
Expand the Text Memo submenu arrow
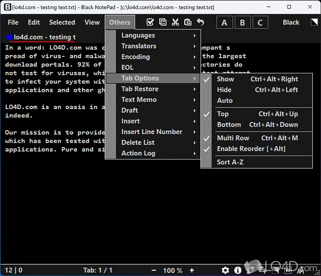(195, 100)
